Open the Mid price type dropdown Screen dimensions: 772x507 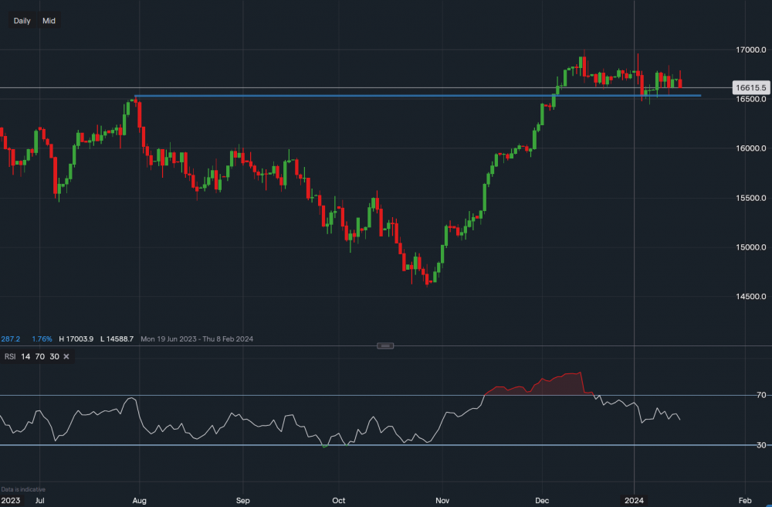pos(49,21)
